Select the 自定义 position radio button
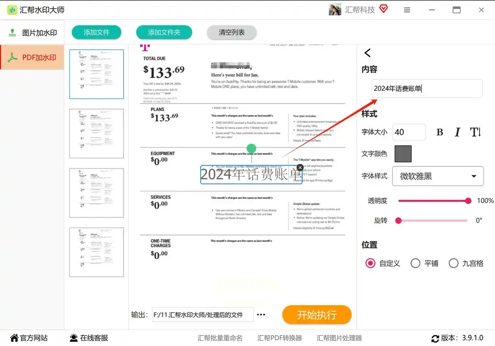This screenshot has height=346, width=495. 371,263
